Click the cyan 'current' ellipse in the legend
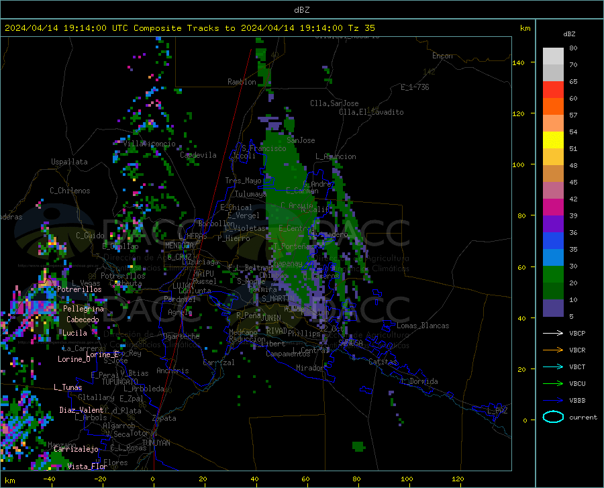 pyautogui.click(x=553, y=417)
